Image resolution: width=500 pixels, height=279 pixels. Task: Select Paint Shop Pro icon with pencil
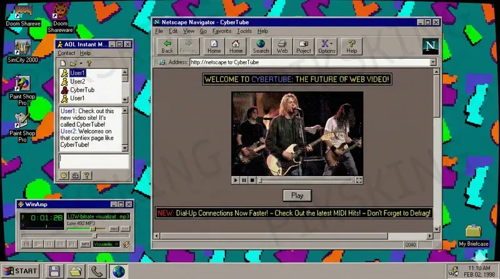[x=22, y=127]
